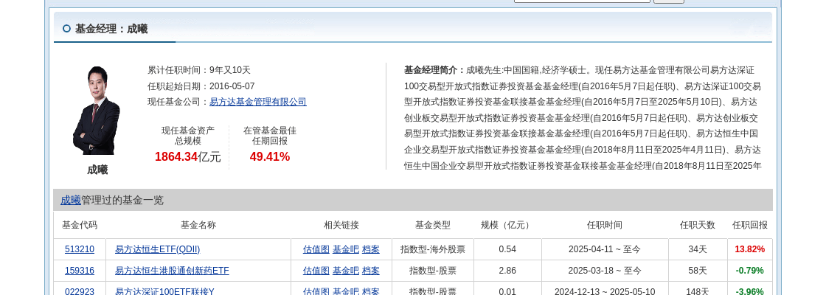826x295 pixels.
Task: Click the name 成曦 under the portrait
Action: (97, 170)
